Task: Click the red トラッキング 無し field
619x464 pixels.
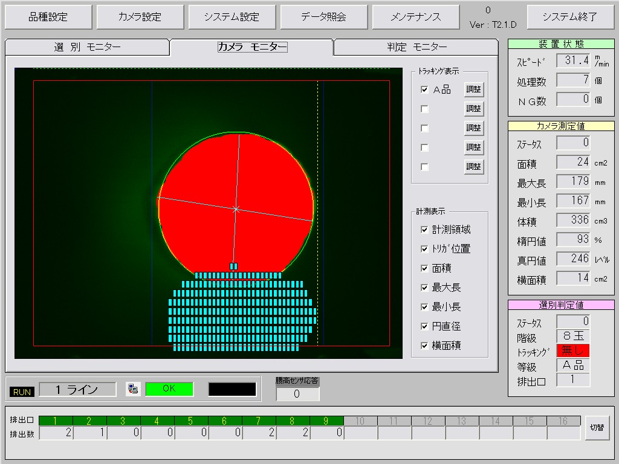Action: click(572, 350)
